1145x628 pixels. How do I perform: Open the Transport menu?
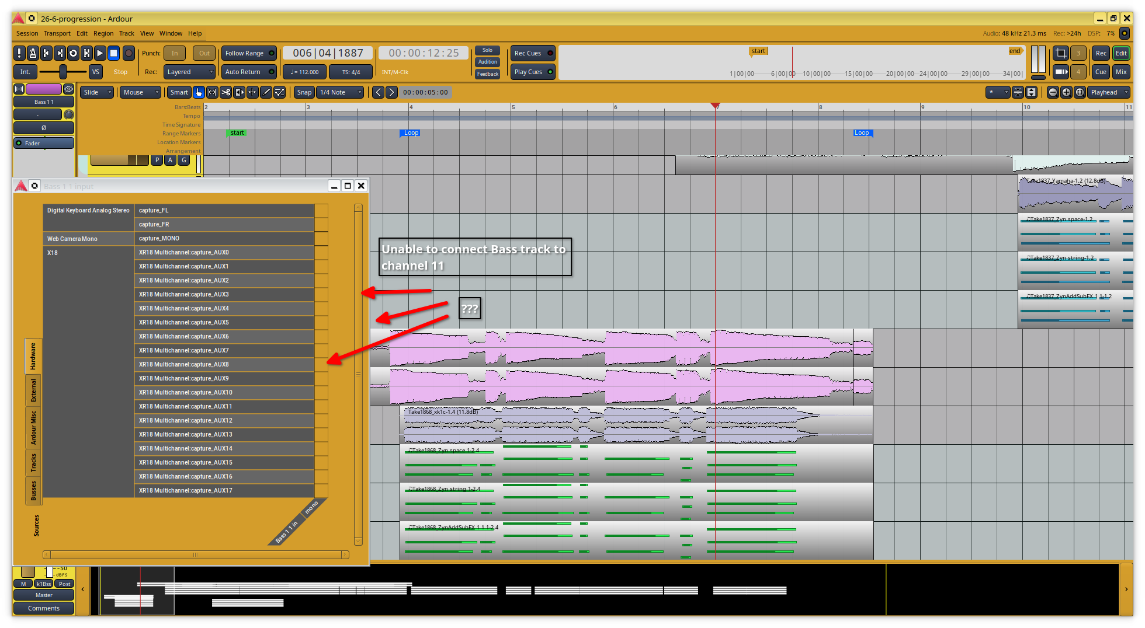click(57, 33)
